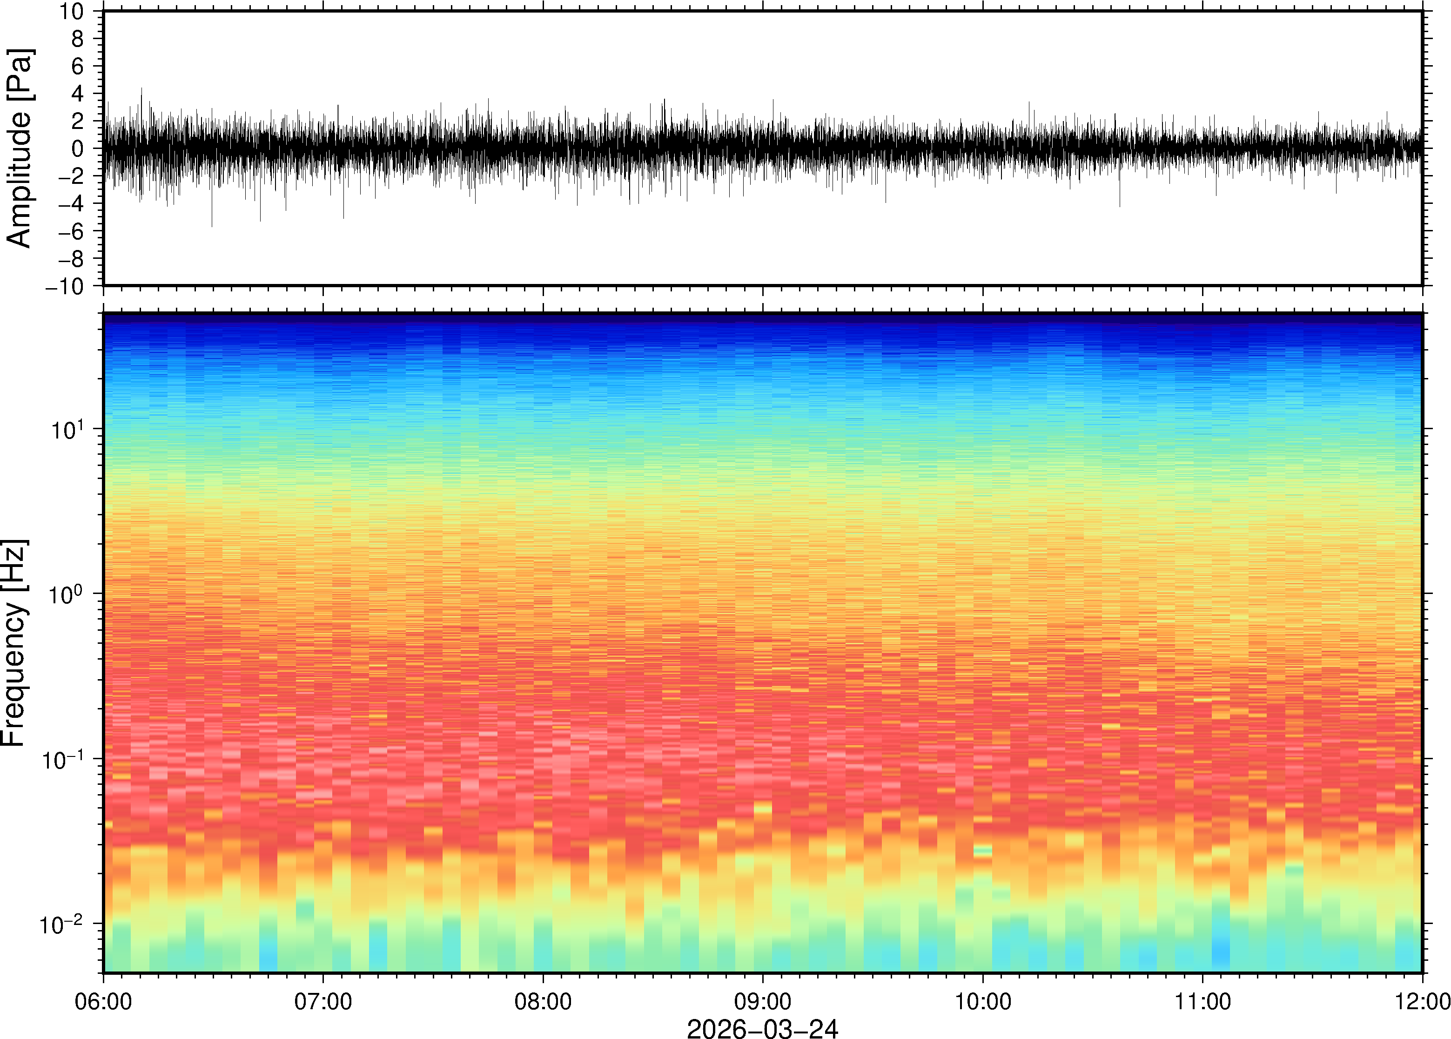Click the 12:00 time axis label
This screenshot has height=1039, width=1451.
tap(1422, 1001)
